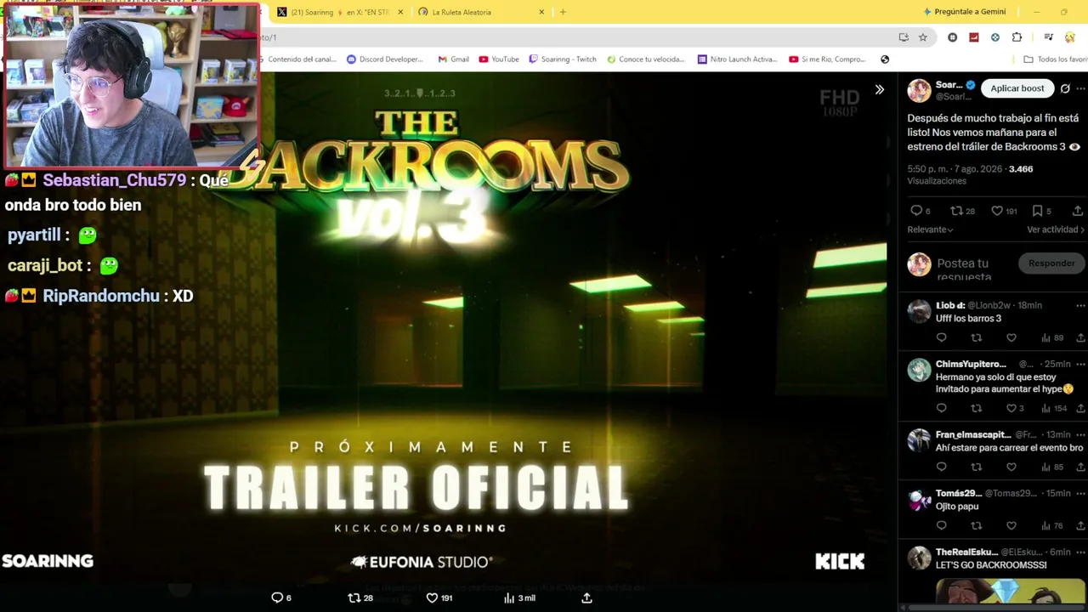Open a new browser tab
1088x612 pixels.
(563, 12)
